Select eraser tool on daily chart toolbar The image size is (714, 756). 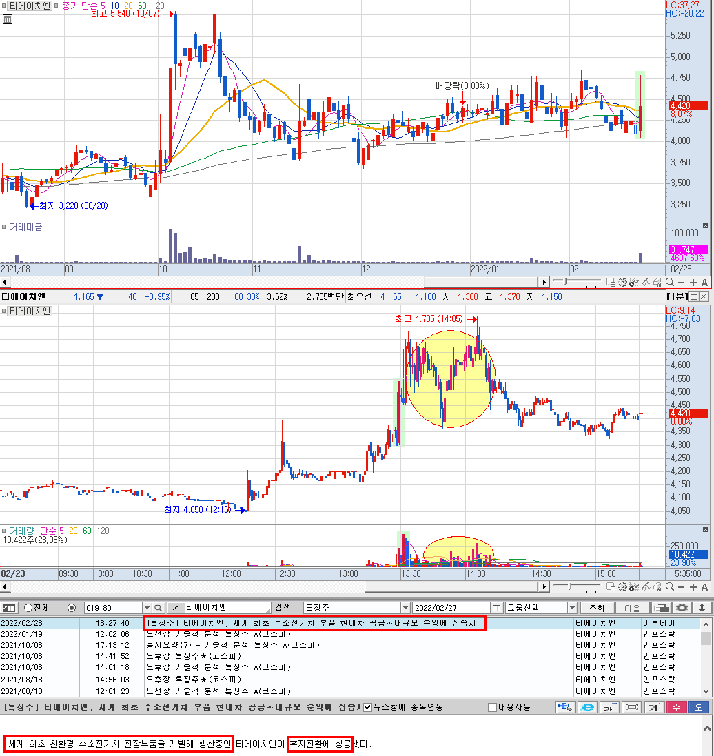657,283
